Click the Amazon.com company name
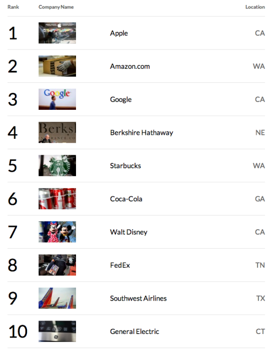Screen dimensions: 270x351 pyautogui.click(x=130, y=66)
